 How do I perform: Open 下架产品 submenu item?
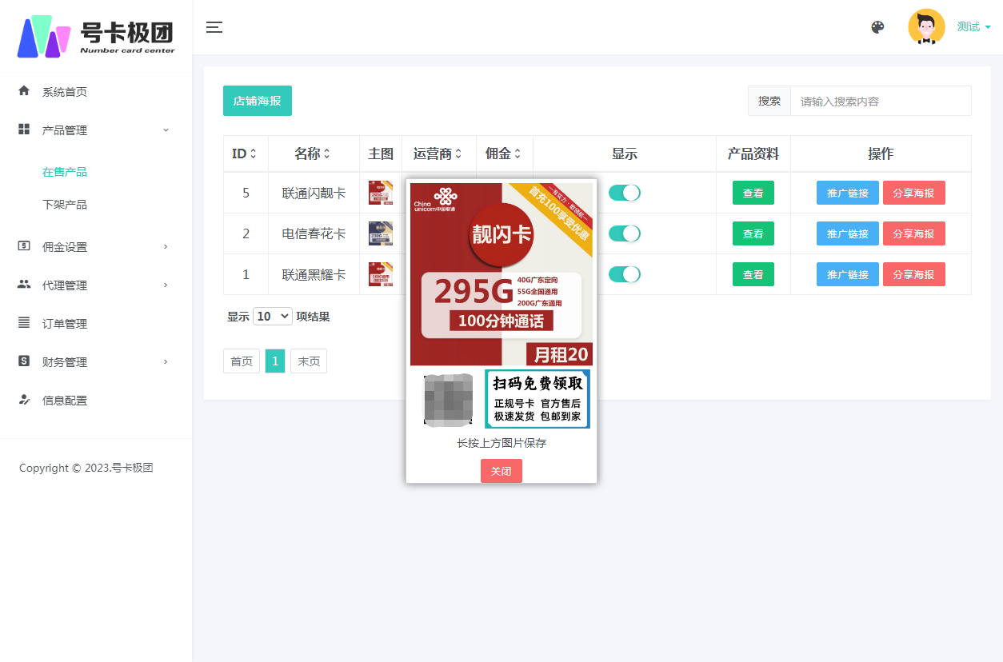[x=65, y=205]
